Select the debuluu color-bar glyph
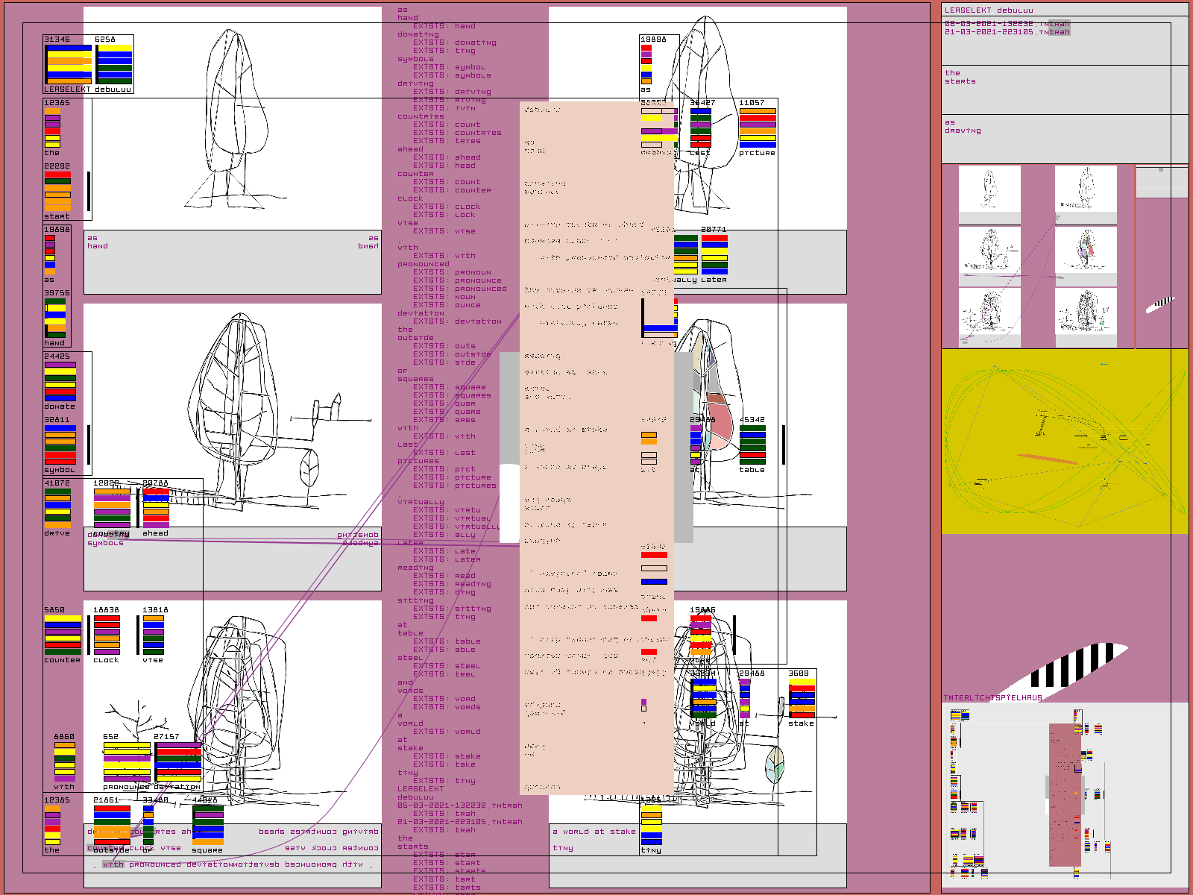The image size is (1193, 895). point(115,64)
